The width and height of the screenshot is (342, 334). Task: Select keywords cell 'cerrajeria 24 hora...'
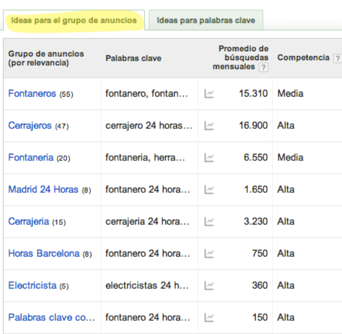coord(147,221)
